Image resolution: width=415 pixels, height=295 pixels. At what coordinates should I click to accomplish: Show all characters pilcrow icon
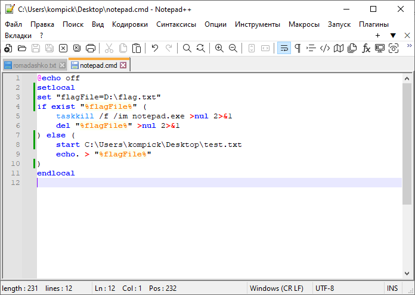point(298,48)
